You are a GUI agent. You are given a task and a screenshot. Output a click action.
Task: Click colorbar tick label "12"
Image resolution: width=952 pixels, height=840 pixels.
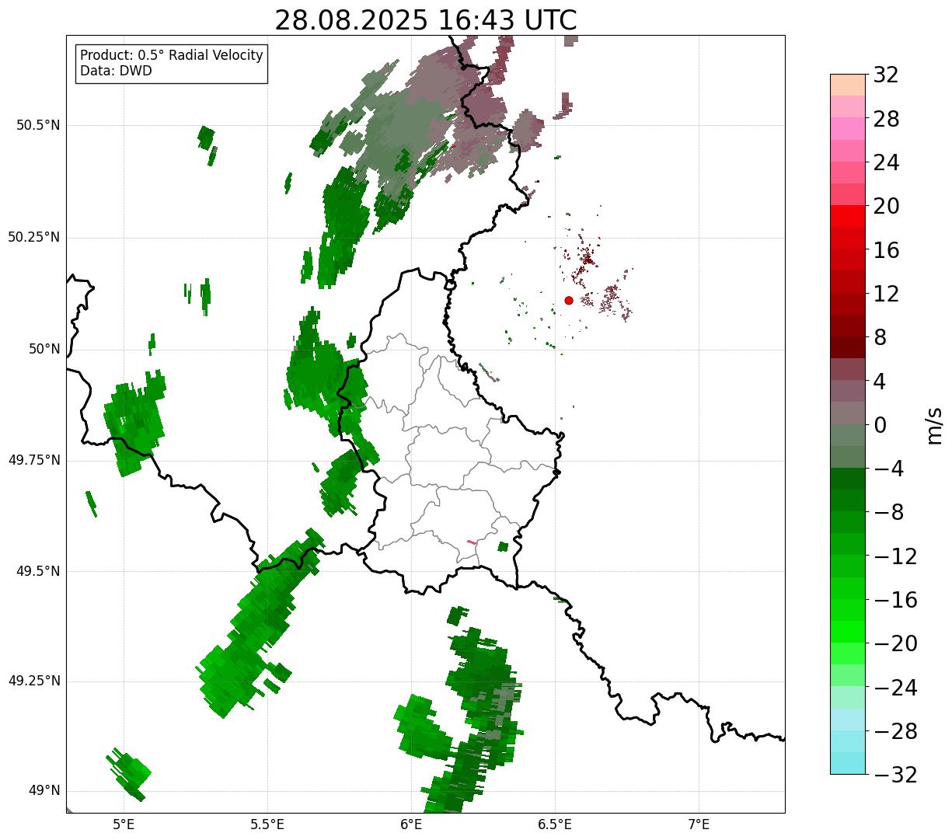pyautogui.click(x=886, y=294)
